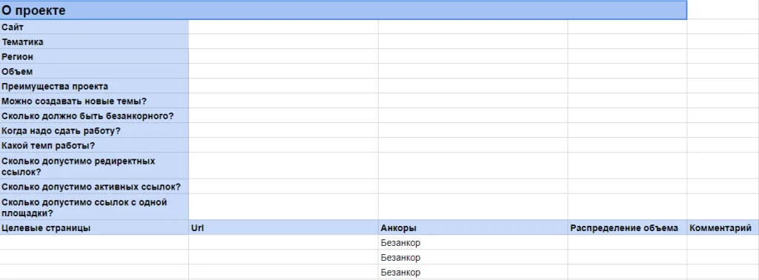Select the empty value cell next to 'Объем'
The width and height of the screenshot is (759, 280).
[284, 71]
